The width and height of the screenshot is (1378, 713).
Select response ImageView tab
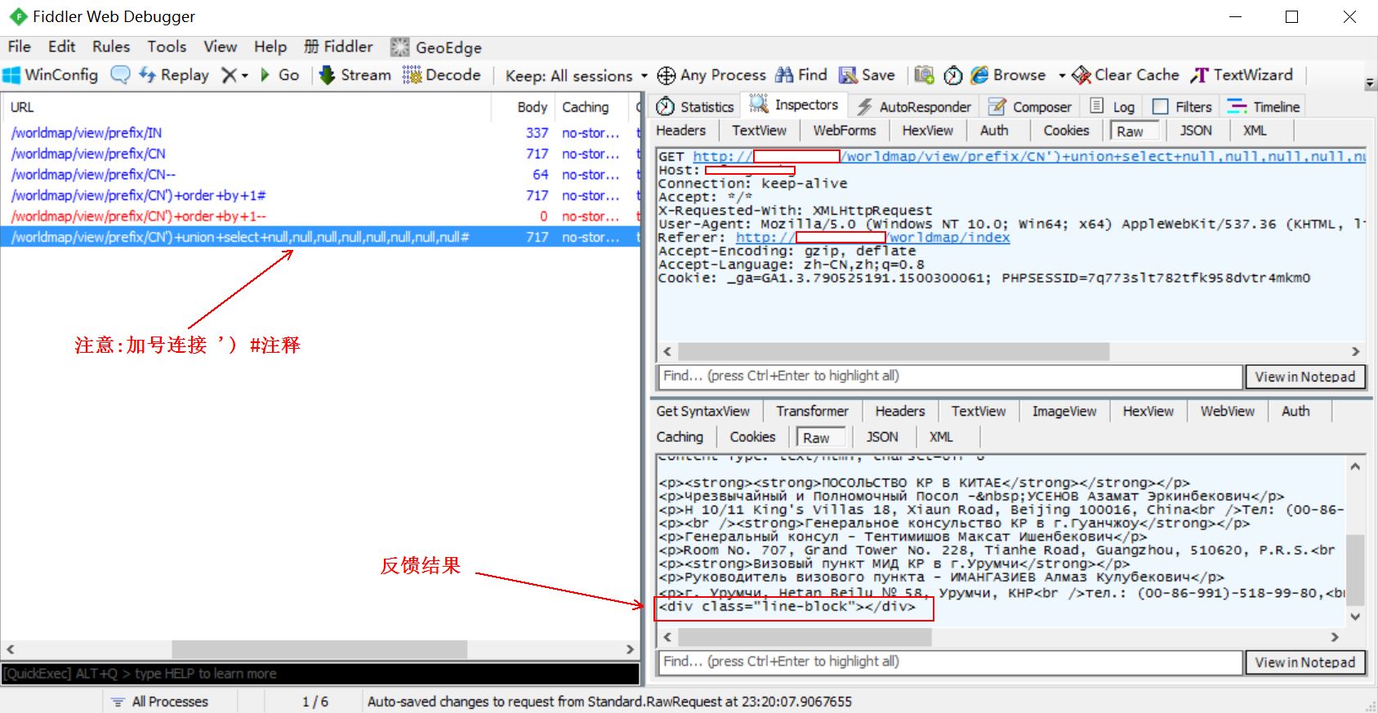point(1064,412)
